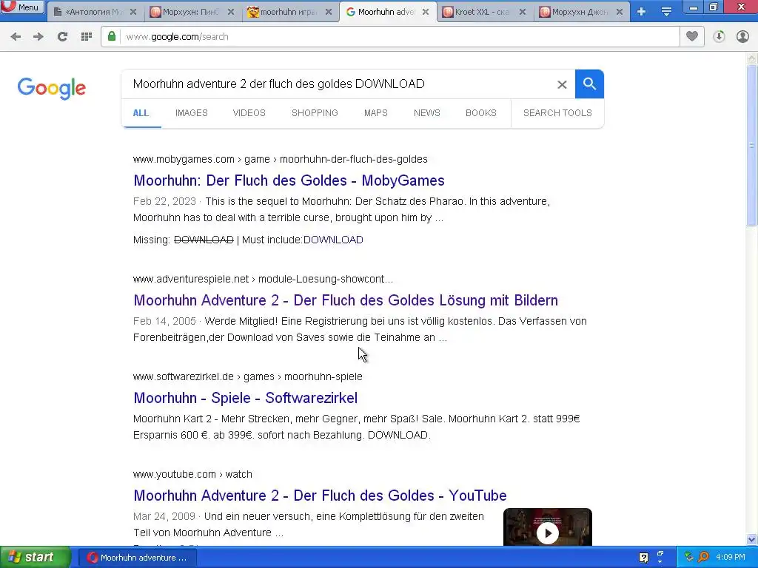The width and height of the screenshot is (758, 568).
Task: Go forward using the forward arrow
Action: point(38,37)
